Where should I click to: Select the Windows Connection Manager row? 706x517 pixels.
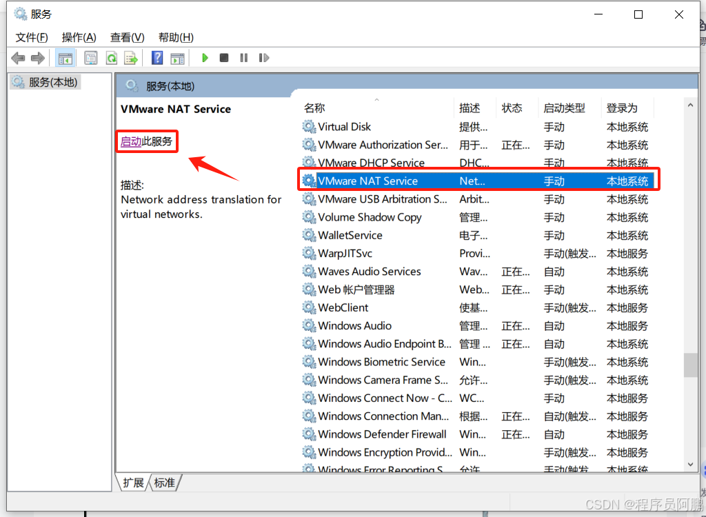[477, 416]
